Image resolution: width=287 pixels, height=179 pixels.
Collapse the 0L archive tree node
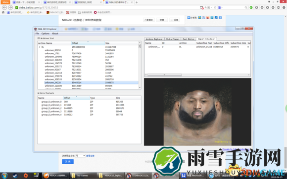pyautogui.click(x=40, y=47)
